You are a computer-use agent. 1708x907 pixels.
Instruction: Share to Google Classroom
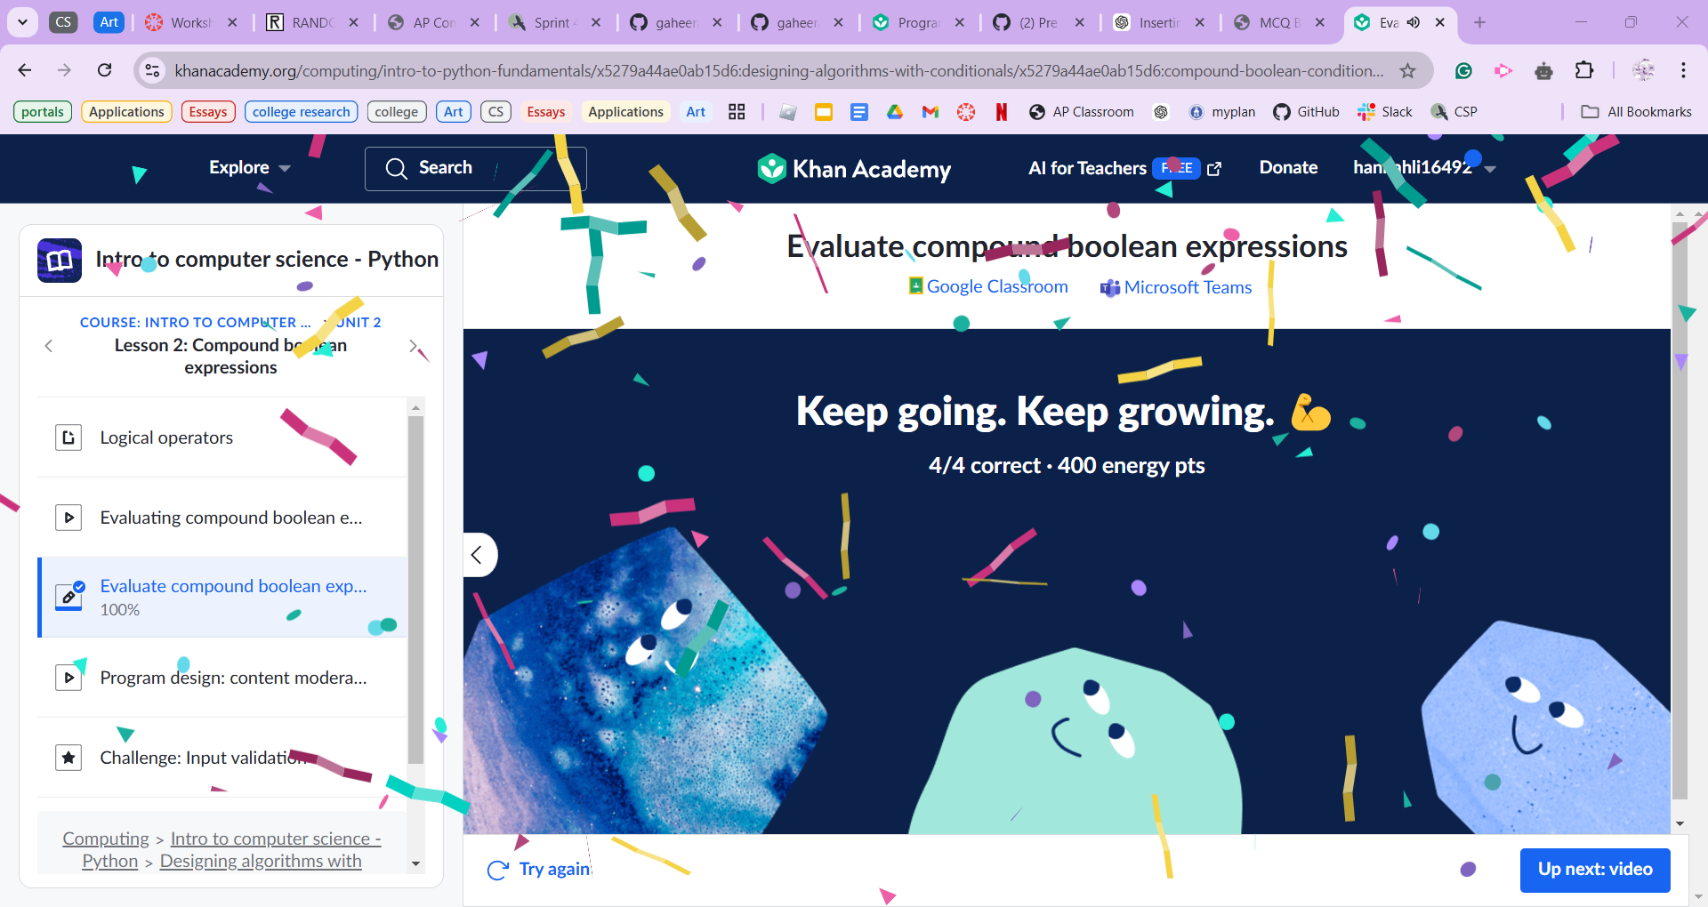point(988,286)
